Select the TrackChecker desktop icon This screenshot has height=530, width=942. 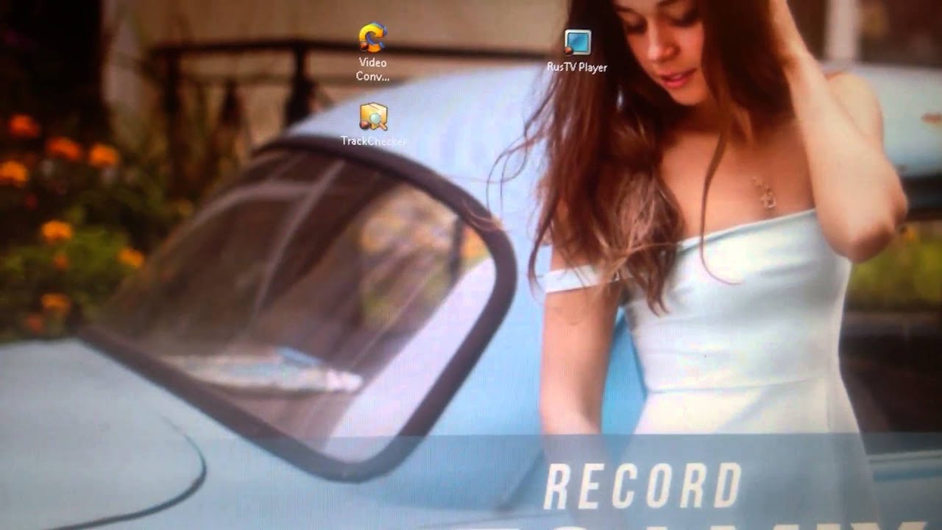click(x=373, y=117)
